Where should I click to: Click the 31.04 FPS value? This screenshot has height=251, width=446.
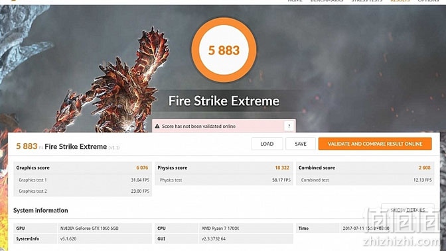(140, 179)
